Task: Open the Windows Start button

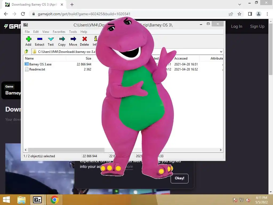Action: click(6, 200)
